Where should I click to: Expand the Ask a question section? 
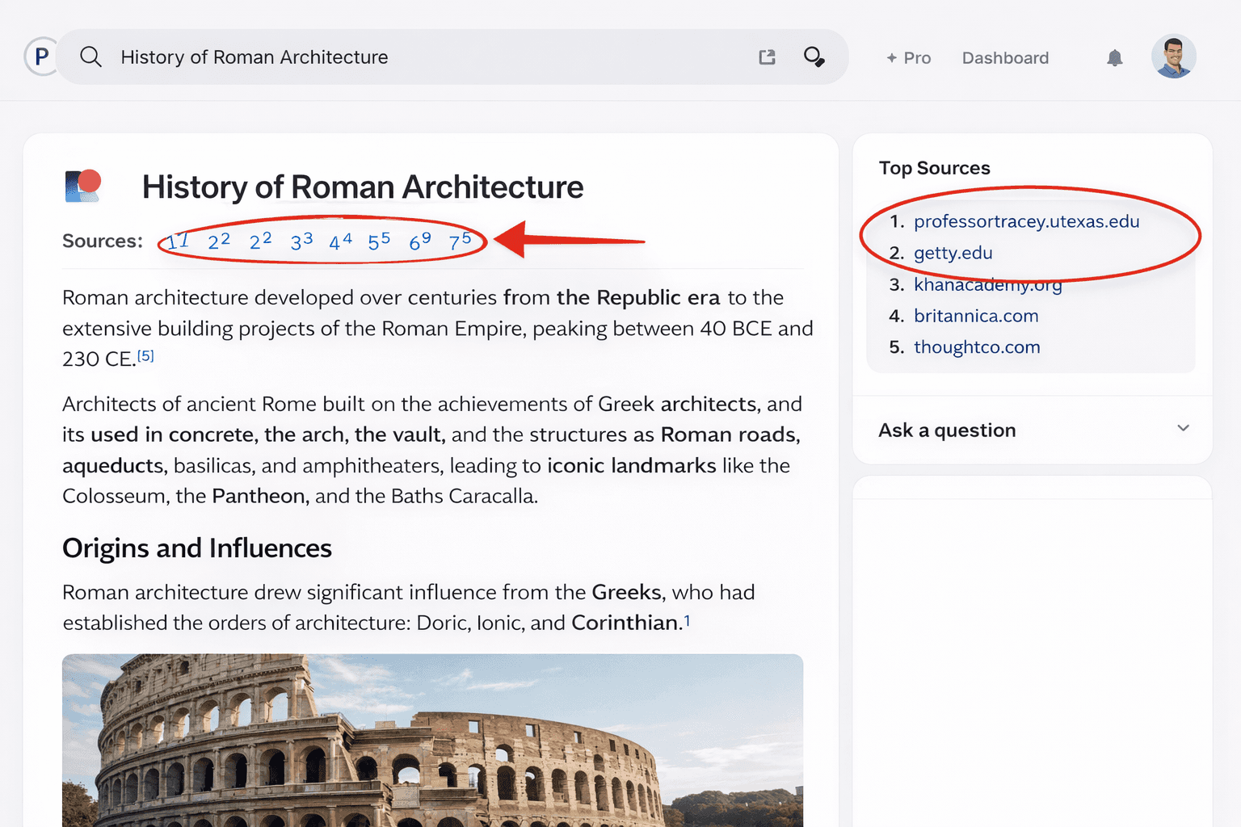946,430
